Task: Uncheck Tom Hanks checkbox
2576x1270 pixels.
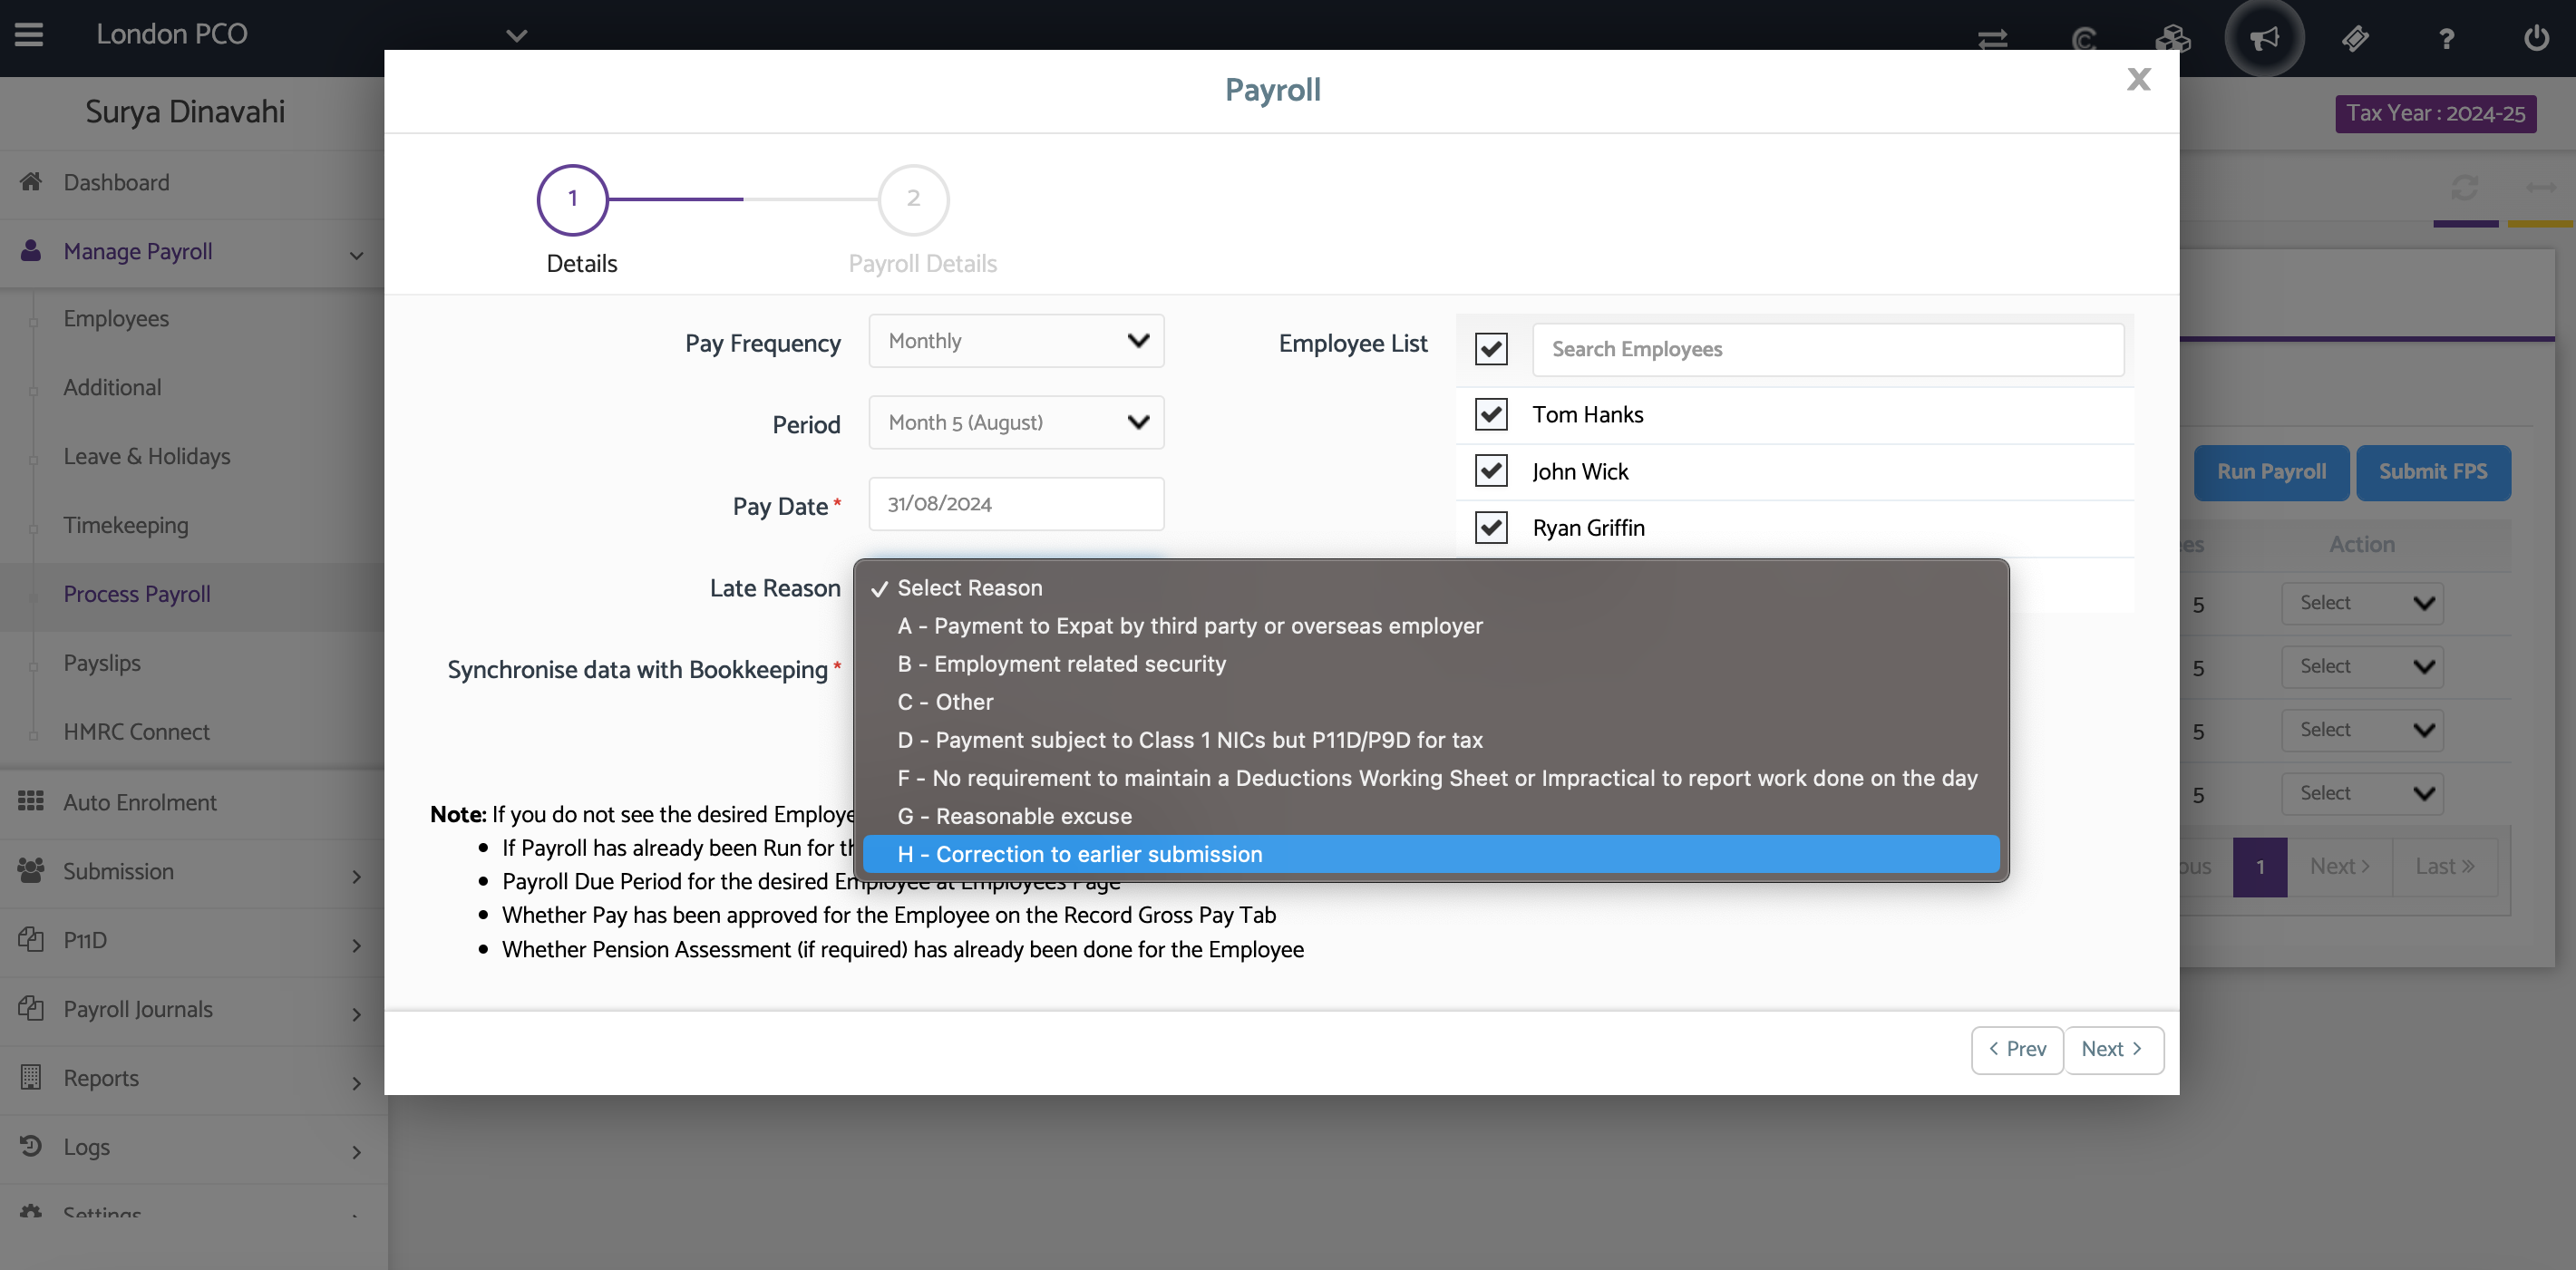Action: (x=1491, y=414)
